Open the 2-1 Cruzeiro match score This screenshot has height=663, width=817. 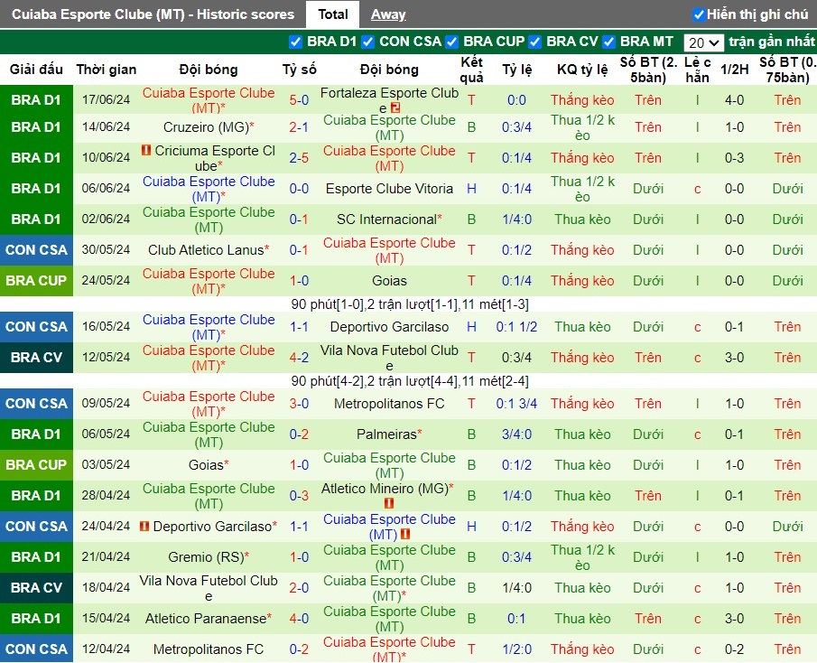[x=299, y=127]
